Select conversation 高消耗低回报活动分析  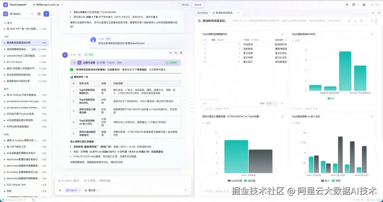click(25, 43)
